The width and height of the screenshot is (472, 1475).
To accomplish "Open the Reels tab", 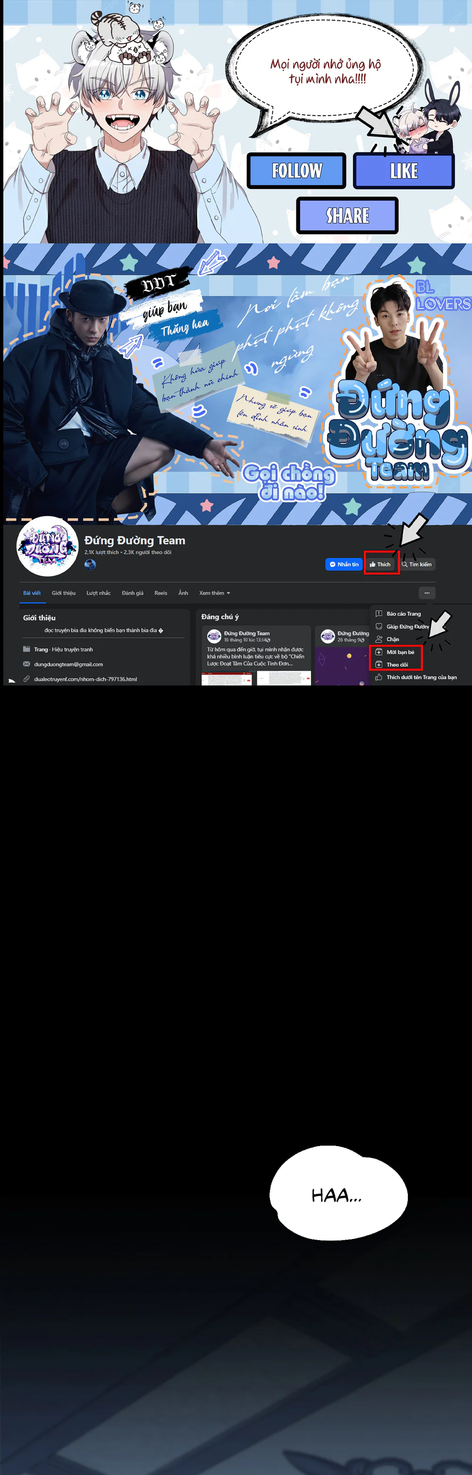I will pyautogui.click(x=160, y=593).
